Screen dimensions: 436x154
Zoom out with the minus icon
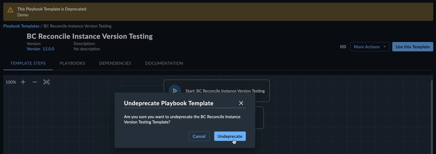[x=35, y=82]
